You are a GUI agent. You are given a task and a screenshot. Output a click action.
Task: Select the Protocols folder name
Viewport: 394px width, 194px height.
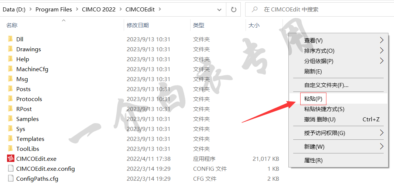[29, 99]
